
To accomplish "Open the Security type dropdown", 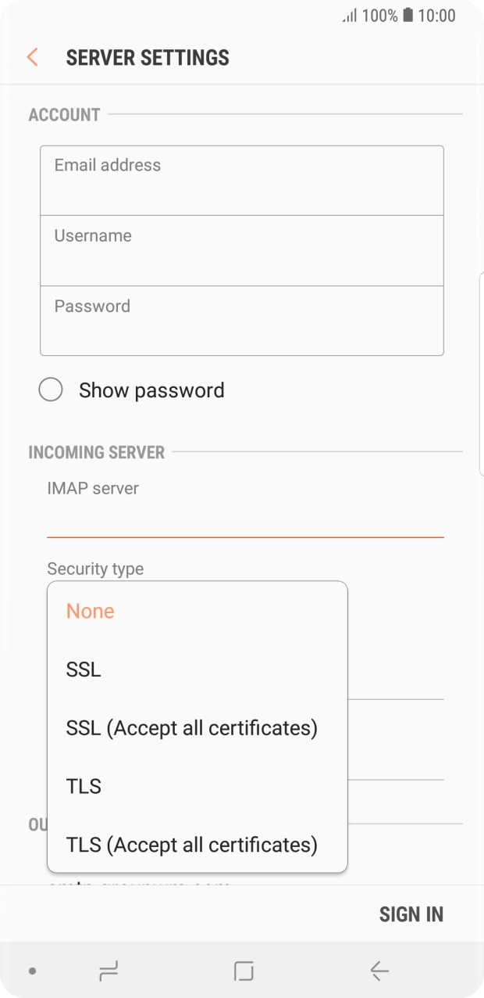I will click(x=95, y=569).
